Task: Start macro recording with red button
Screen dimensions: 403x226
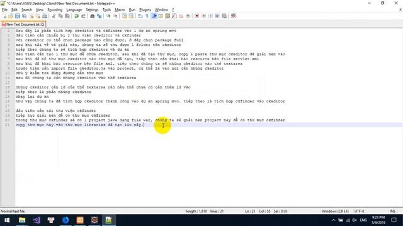Action: click(x=197, y=16)
